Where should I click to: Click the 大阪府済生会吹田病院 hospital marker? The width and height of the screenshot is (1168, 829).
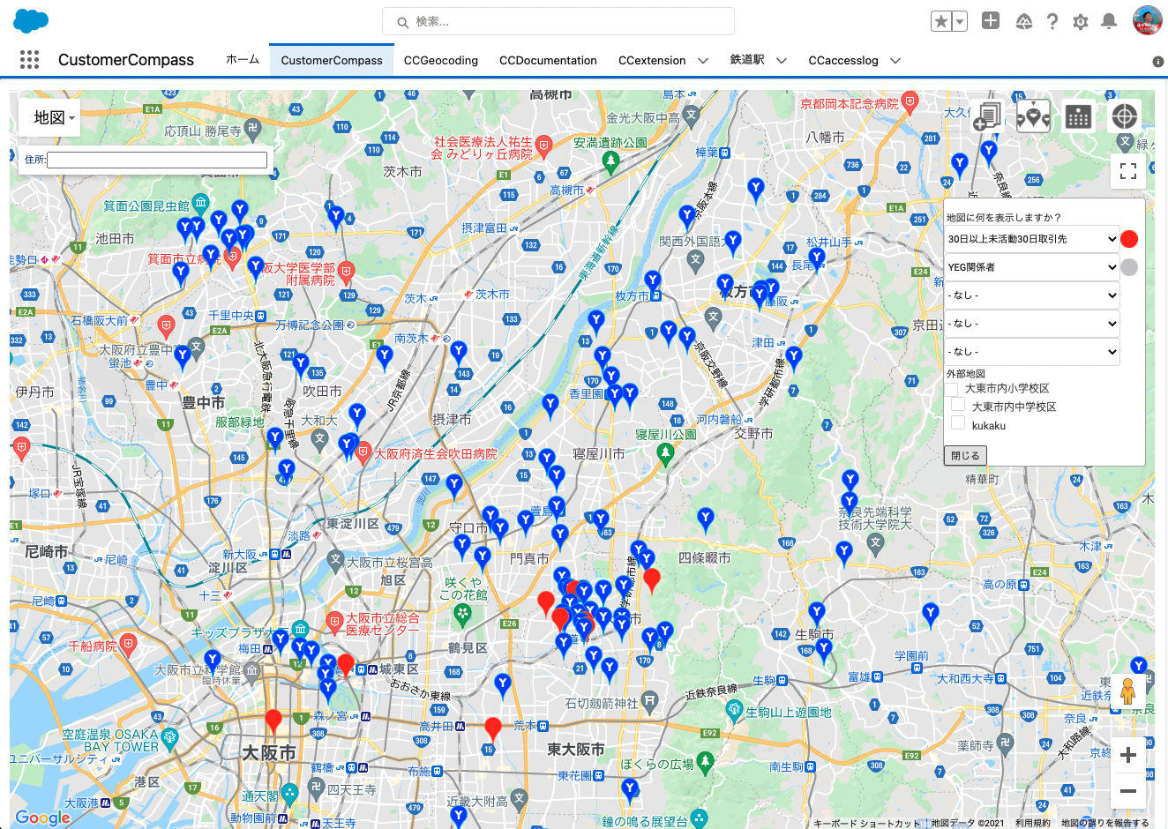[x=363, y=453]
